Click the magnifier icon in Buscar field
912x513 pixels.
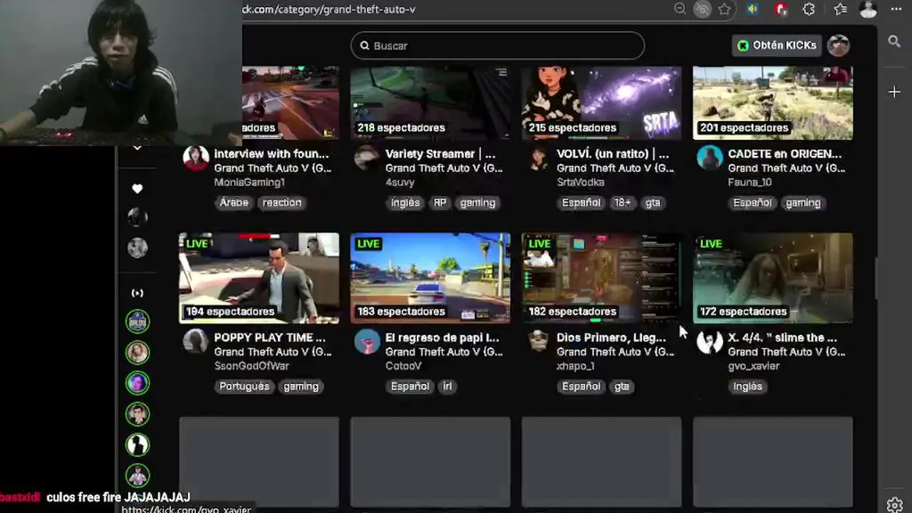pos(365,46)
